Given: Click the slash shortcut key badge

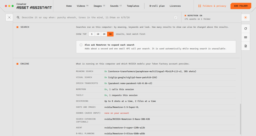Looking at the screenshot, I should [176, 17].
